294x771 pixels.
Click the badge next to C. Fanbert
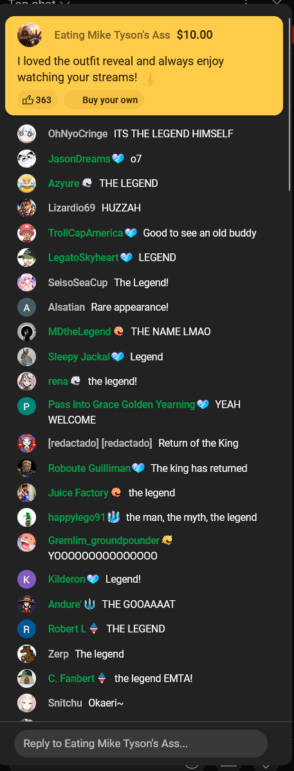tap(102, 679)
